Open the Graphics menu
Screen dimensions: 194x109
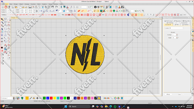pos(45,4)
